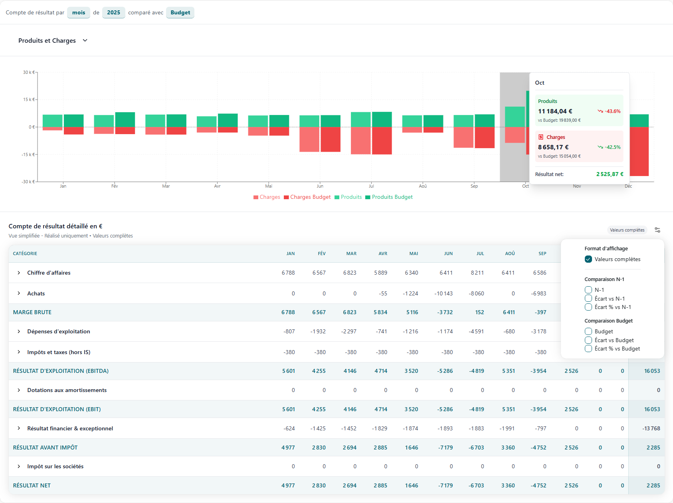Viewport: 673px width, 503px height.
Task: Click the Charges receipt icon in tooltip
Action: coord(541,137)
